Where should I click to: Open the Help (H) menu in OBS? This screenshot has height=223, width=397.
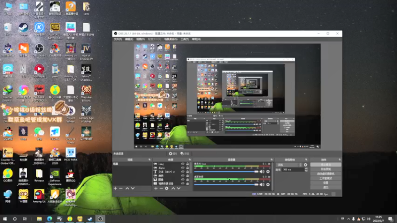pyautogui.click(x=196, y=39)
